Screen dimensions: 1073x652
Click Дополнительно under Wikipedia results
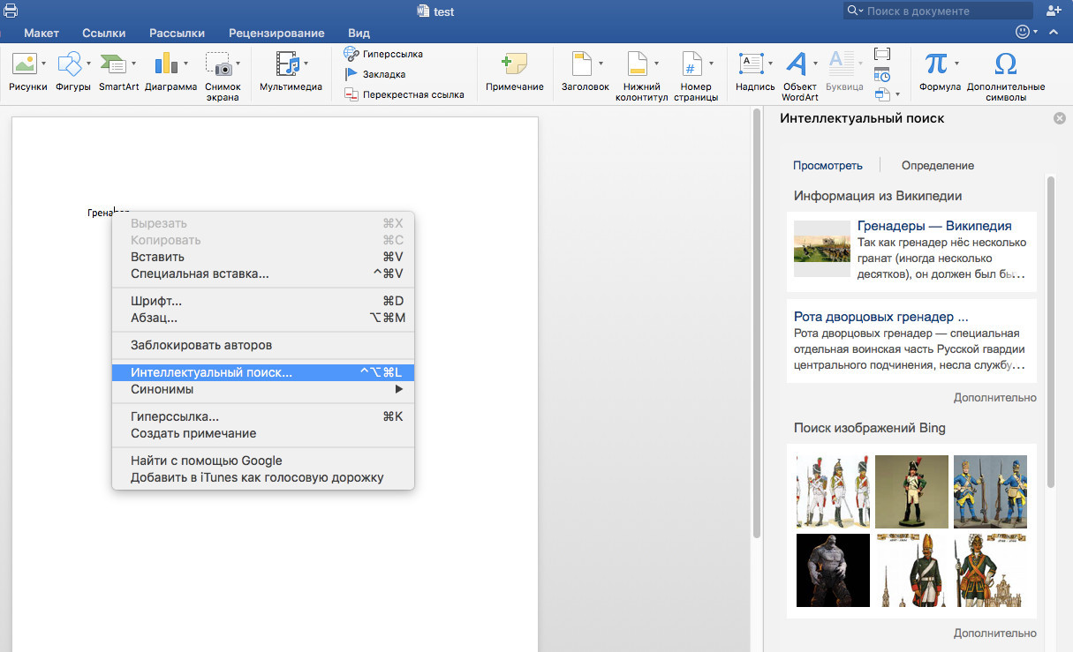[994, 397]
